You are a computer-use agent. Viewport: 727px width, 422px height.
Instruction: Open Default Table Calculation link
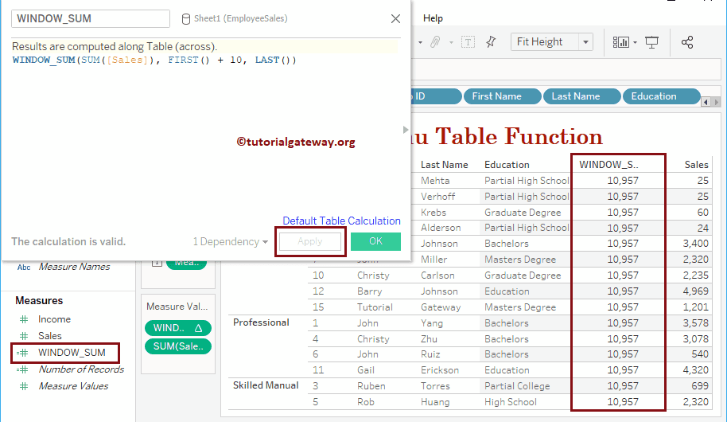tap(342, 221)
